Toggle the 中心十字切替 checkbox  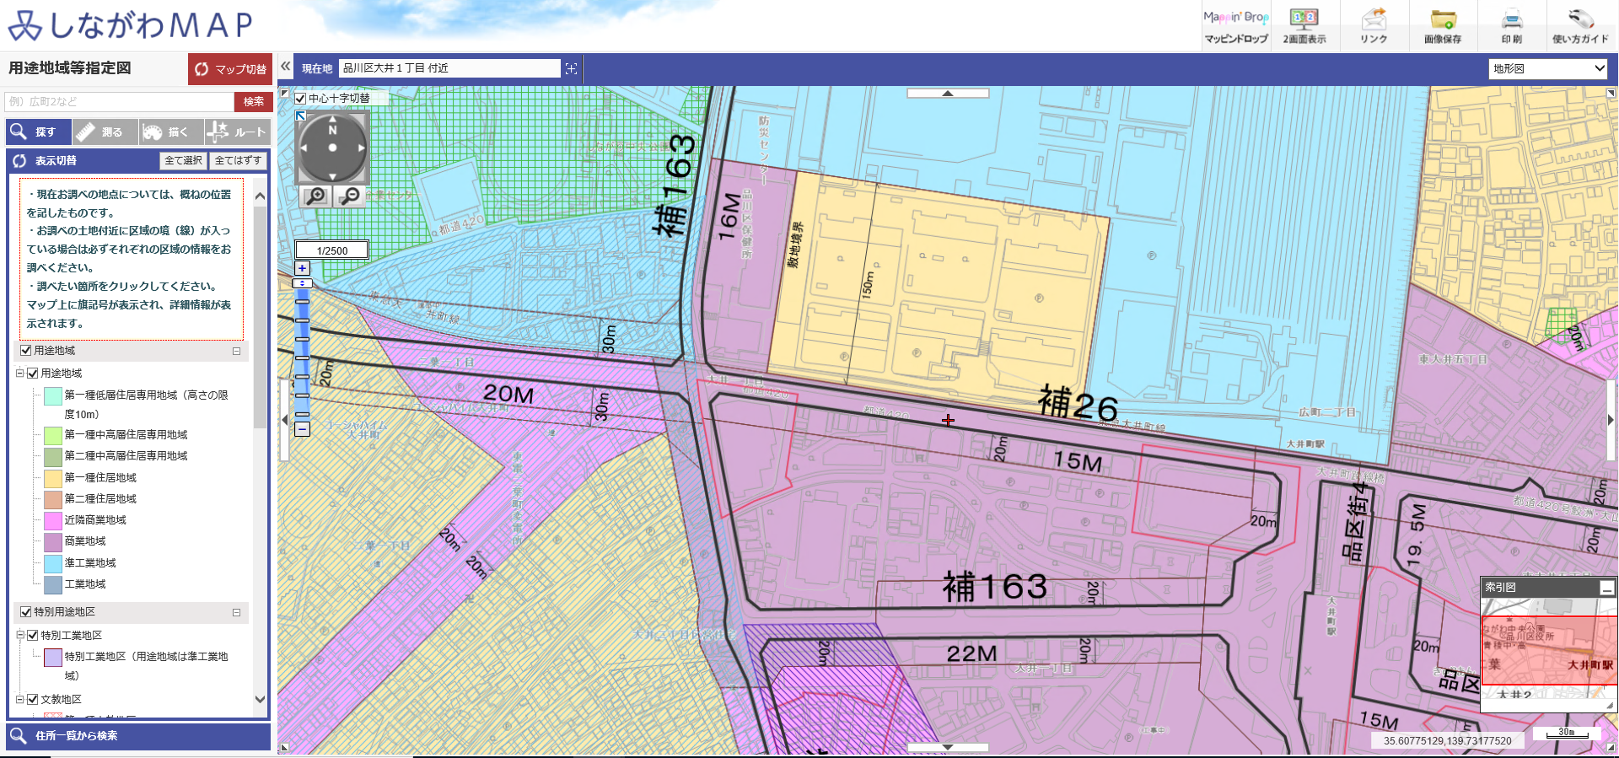[301, 99]
